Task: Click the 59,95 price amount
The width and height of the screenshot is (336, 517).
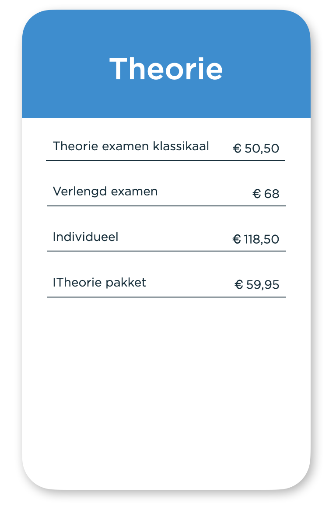Action: coord(262,285)
